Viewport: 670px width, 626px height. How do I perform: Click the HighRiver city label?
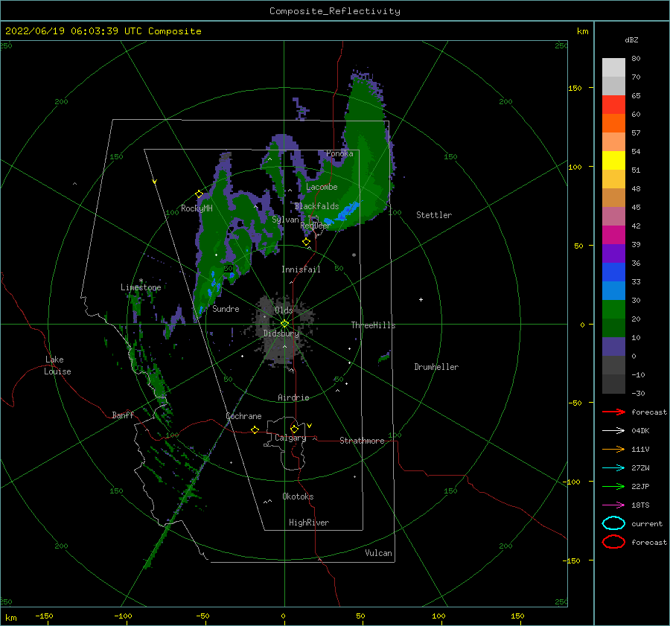coord(309,523)
